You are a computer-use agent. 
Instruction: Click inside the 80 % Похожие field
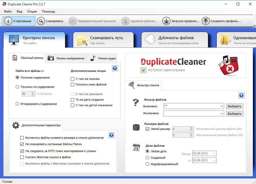coord(26,94)
